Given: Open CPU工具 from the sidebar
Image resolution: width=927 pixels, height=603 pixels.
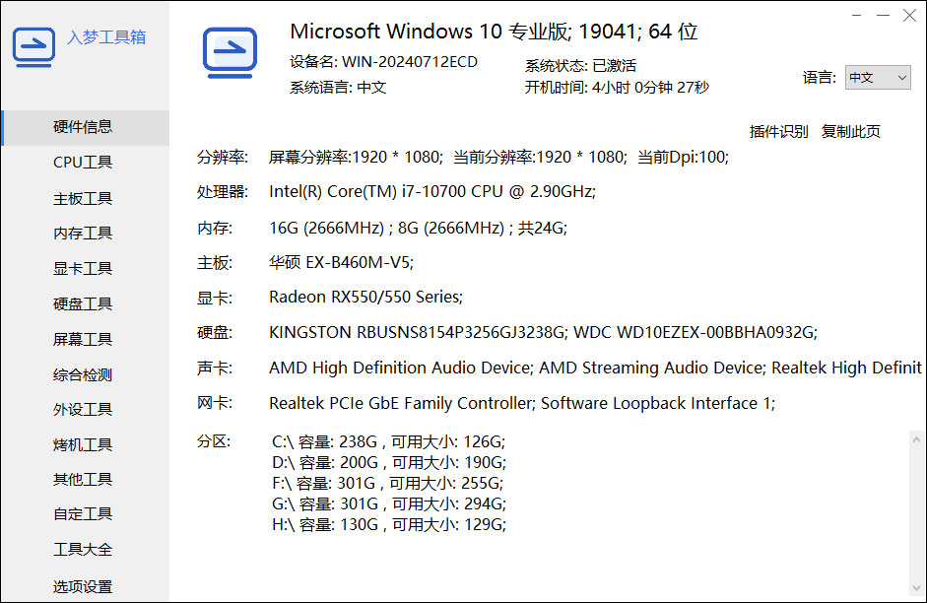Looking at the screenshot, I should coord(83,163).
